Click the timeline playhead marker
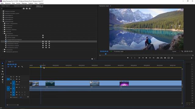This screenshot has height=109, width=195. pos(41,67)
